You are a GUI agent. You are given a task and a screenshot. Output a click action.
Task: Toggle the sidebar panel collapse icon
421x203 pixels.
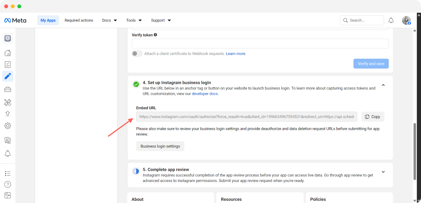point(8,195)
